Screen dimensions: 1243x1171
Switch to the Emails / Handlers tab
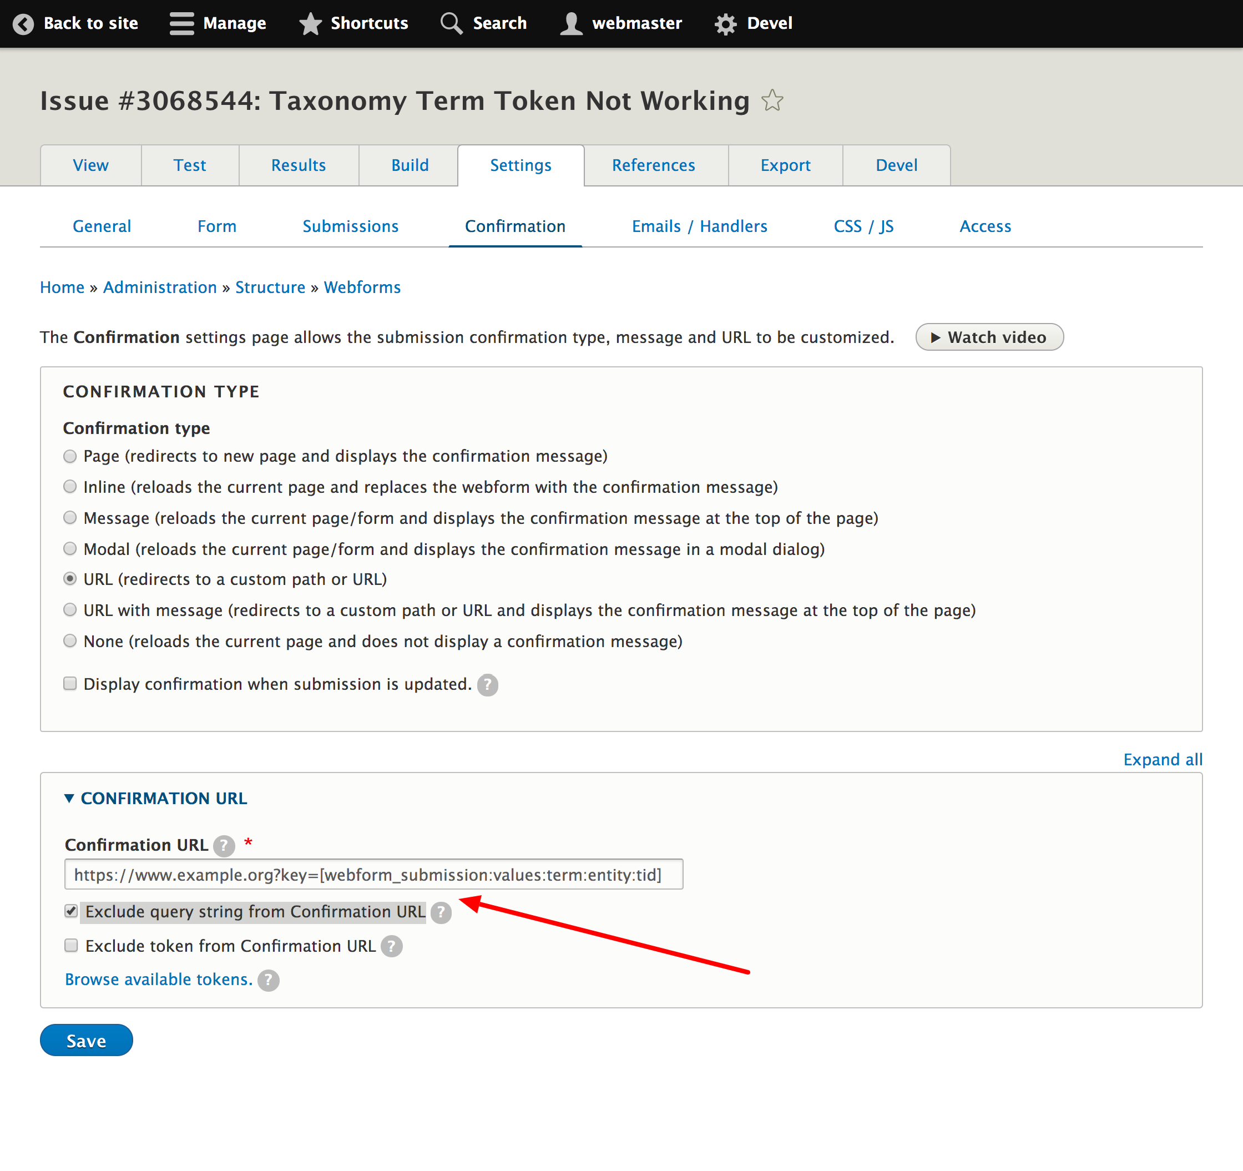(700, 226)
